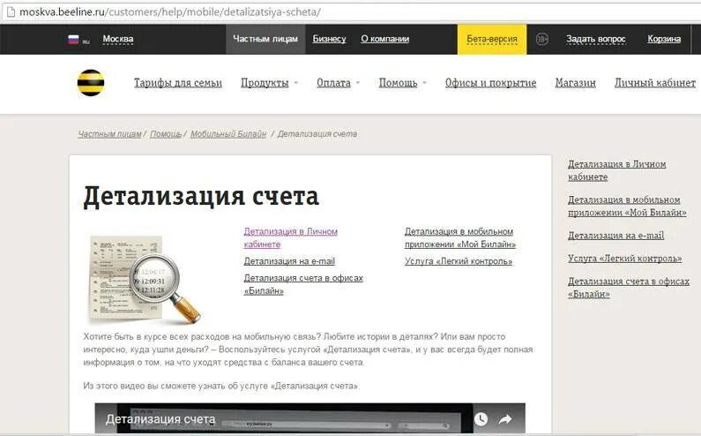Click the video share arrow icon
This screenshot has width=701, height=436.
coord(505,419)
